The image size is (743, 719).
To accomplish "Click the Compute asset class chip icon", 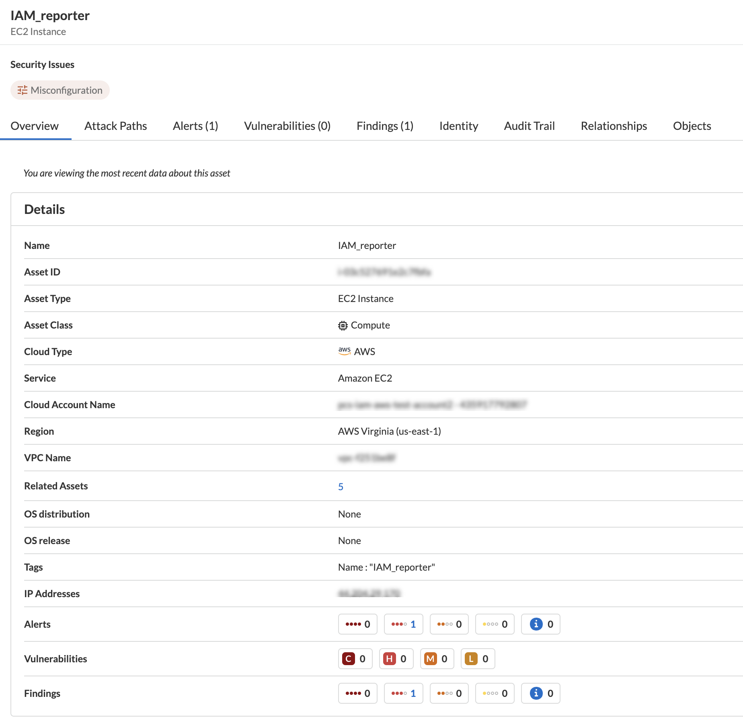I will point(343,325).
